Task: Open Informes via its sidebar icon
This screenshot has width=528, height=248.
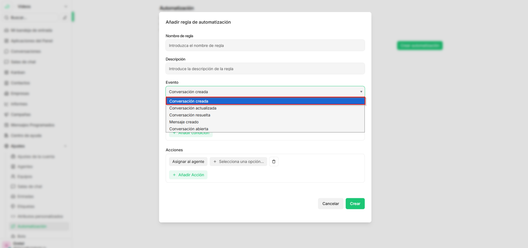Action: pos(6,104)
